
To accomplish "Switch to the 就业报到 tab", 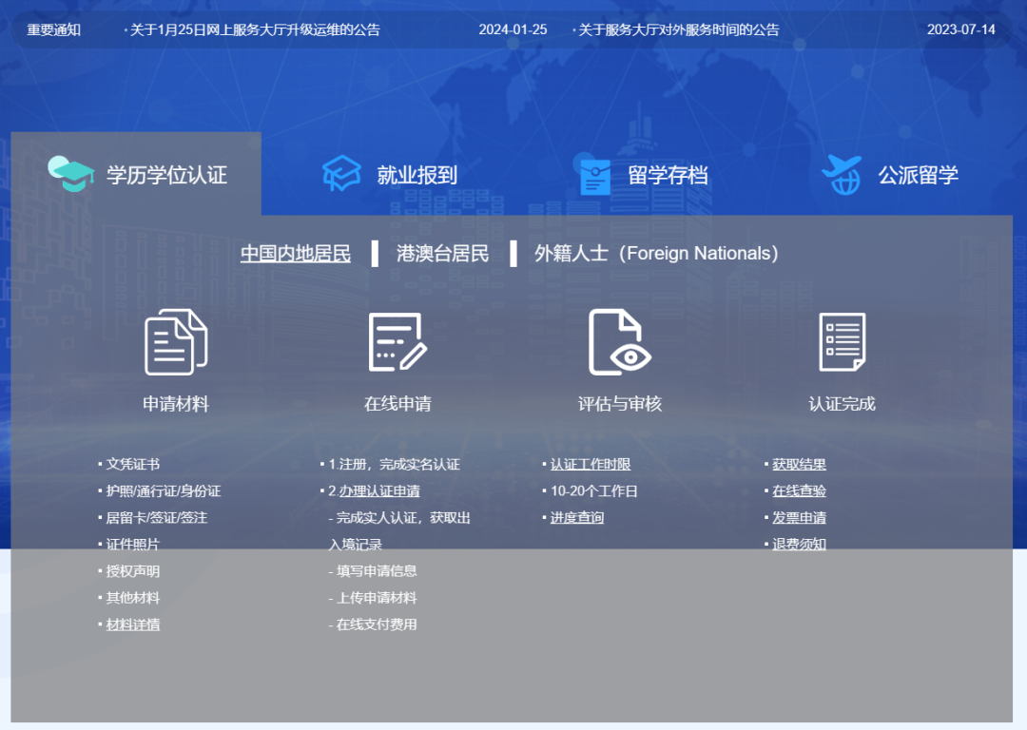I will [417, 175].
